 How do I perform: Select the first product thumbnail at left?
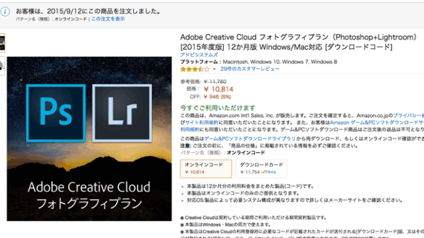(x=2, y=43)
